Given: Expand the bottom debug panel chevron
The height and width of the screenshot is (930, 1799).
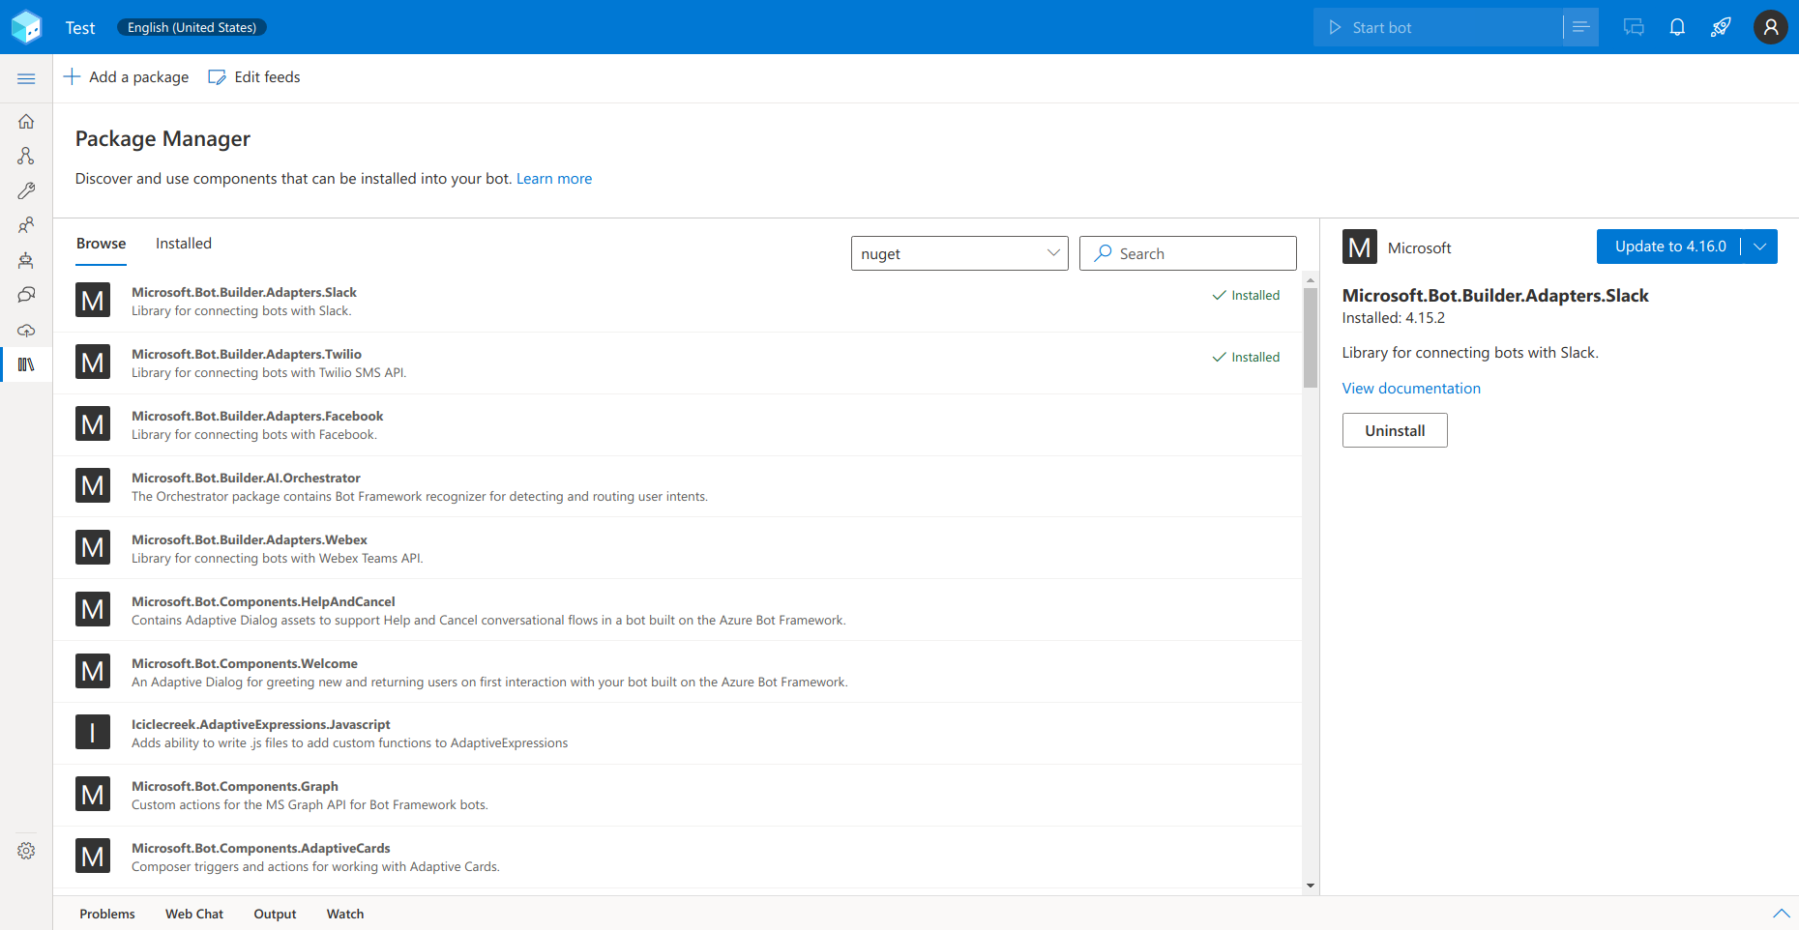Looking at the screenshot, I should point(1781,914).
